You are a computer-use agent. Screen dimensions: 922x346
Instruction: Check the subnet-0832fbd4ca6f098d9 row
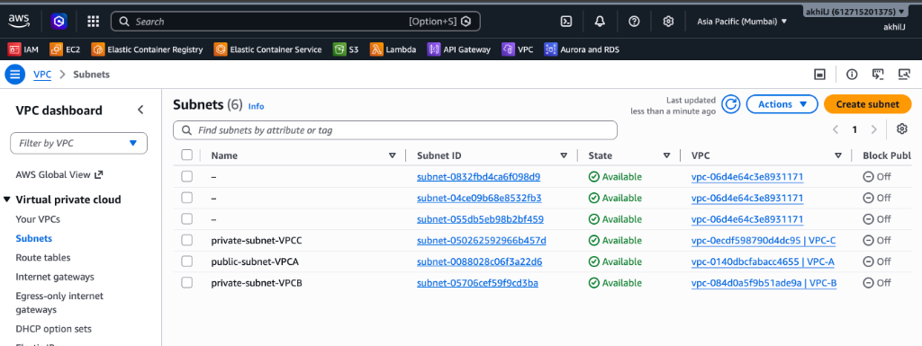[x=187, y=176]
